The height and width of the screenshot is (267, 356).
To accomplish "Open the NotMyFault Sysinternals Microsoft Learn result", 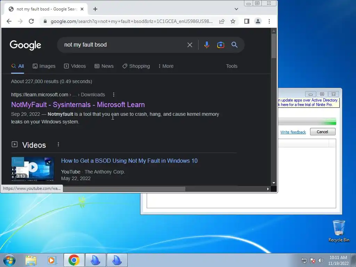I will coord(78,105).
